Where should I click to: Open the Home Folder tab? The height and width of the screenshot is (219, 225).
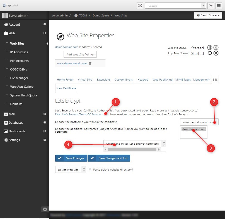pyautogui.click(x=65, y=80)
